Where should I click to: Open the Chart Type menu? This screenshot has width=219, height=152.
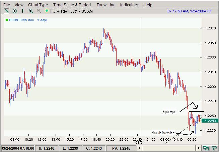[38, 5]
